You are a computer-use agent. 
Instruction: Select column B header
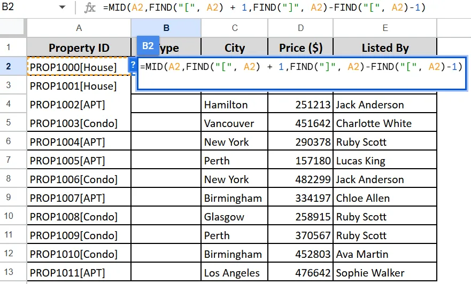coord(166,28)
